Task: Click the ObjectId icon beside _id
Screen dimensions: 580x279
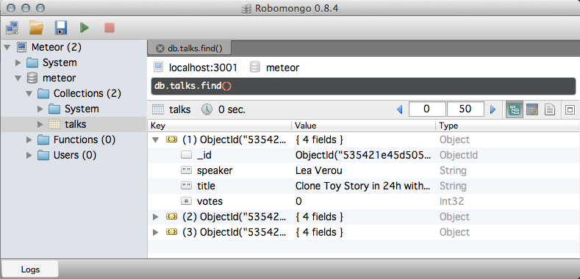Action: pos(187,155)
